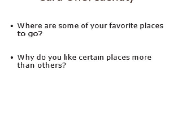This screenshot has height=123, width=178.
Task: Click the partially cut-off slide title
Action: pyautogui.click(x=87, y=1)
